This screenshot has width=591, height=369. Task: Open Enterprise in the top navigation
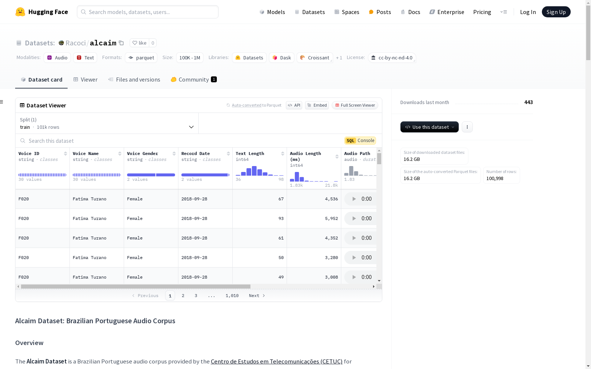[447, 12]
